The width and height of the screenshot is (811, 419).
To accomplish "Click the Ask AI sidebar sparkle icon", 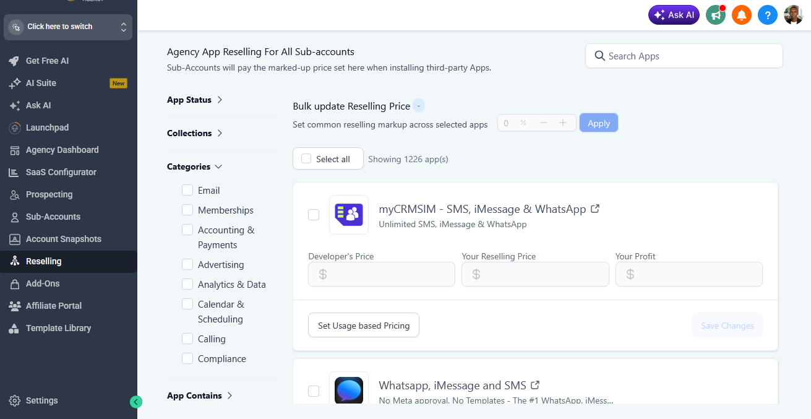I will (x=14, y=105).
